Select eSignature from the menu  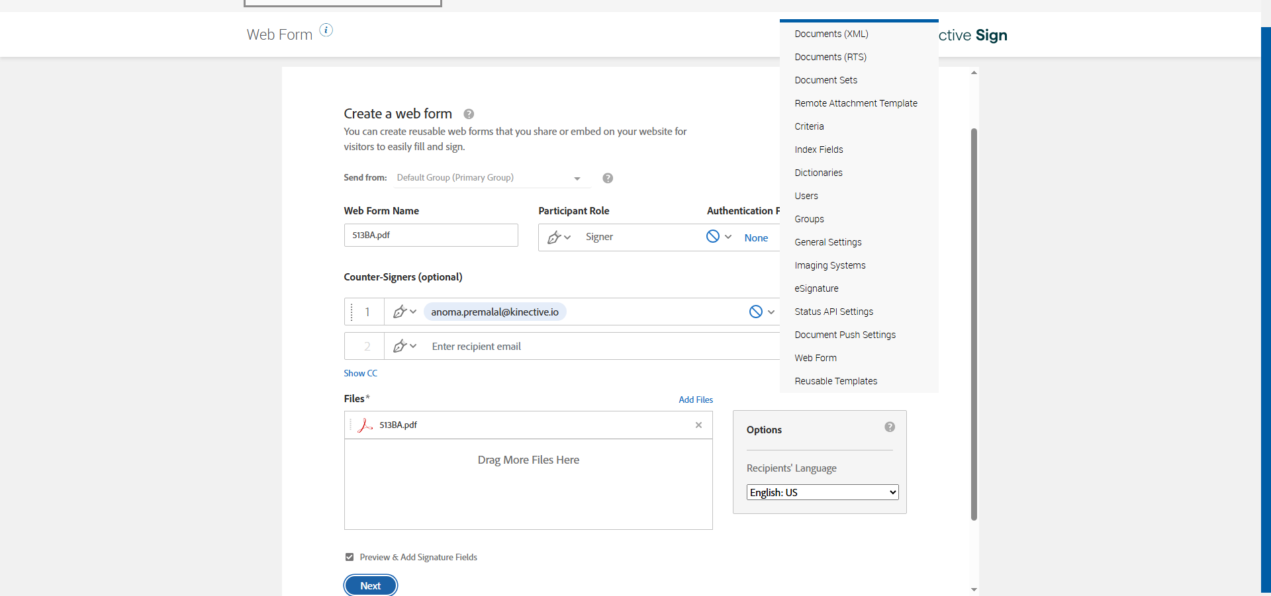pos(816,288)
